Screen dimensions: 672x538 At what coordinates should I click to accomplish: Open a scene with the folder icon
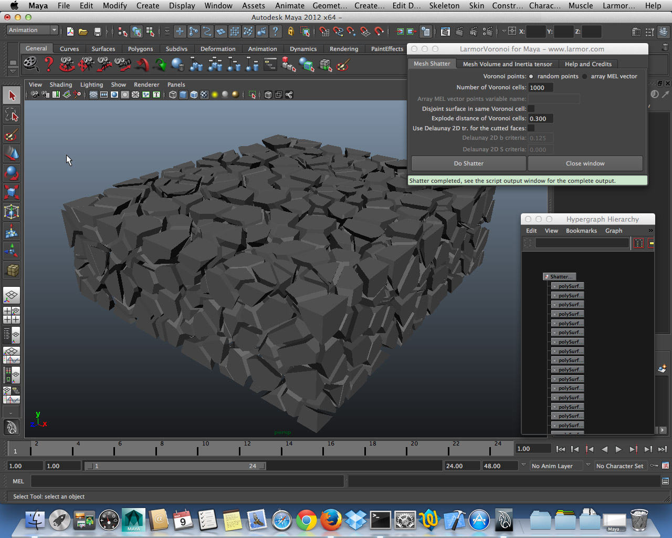click(x=83, y=32)
